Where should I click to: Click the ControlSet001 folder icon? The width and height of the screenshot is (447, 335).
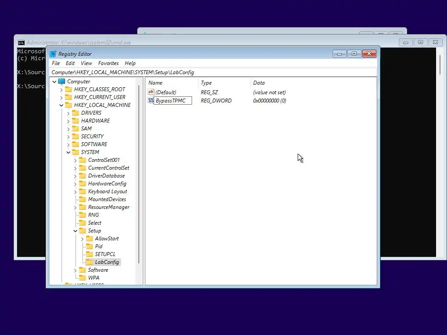pyautogui.click(x=83, y=160)
